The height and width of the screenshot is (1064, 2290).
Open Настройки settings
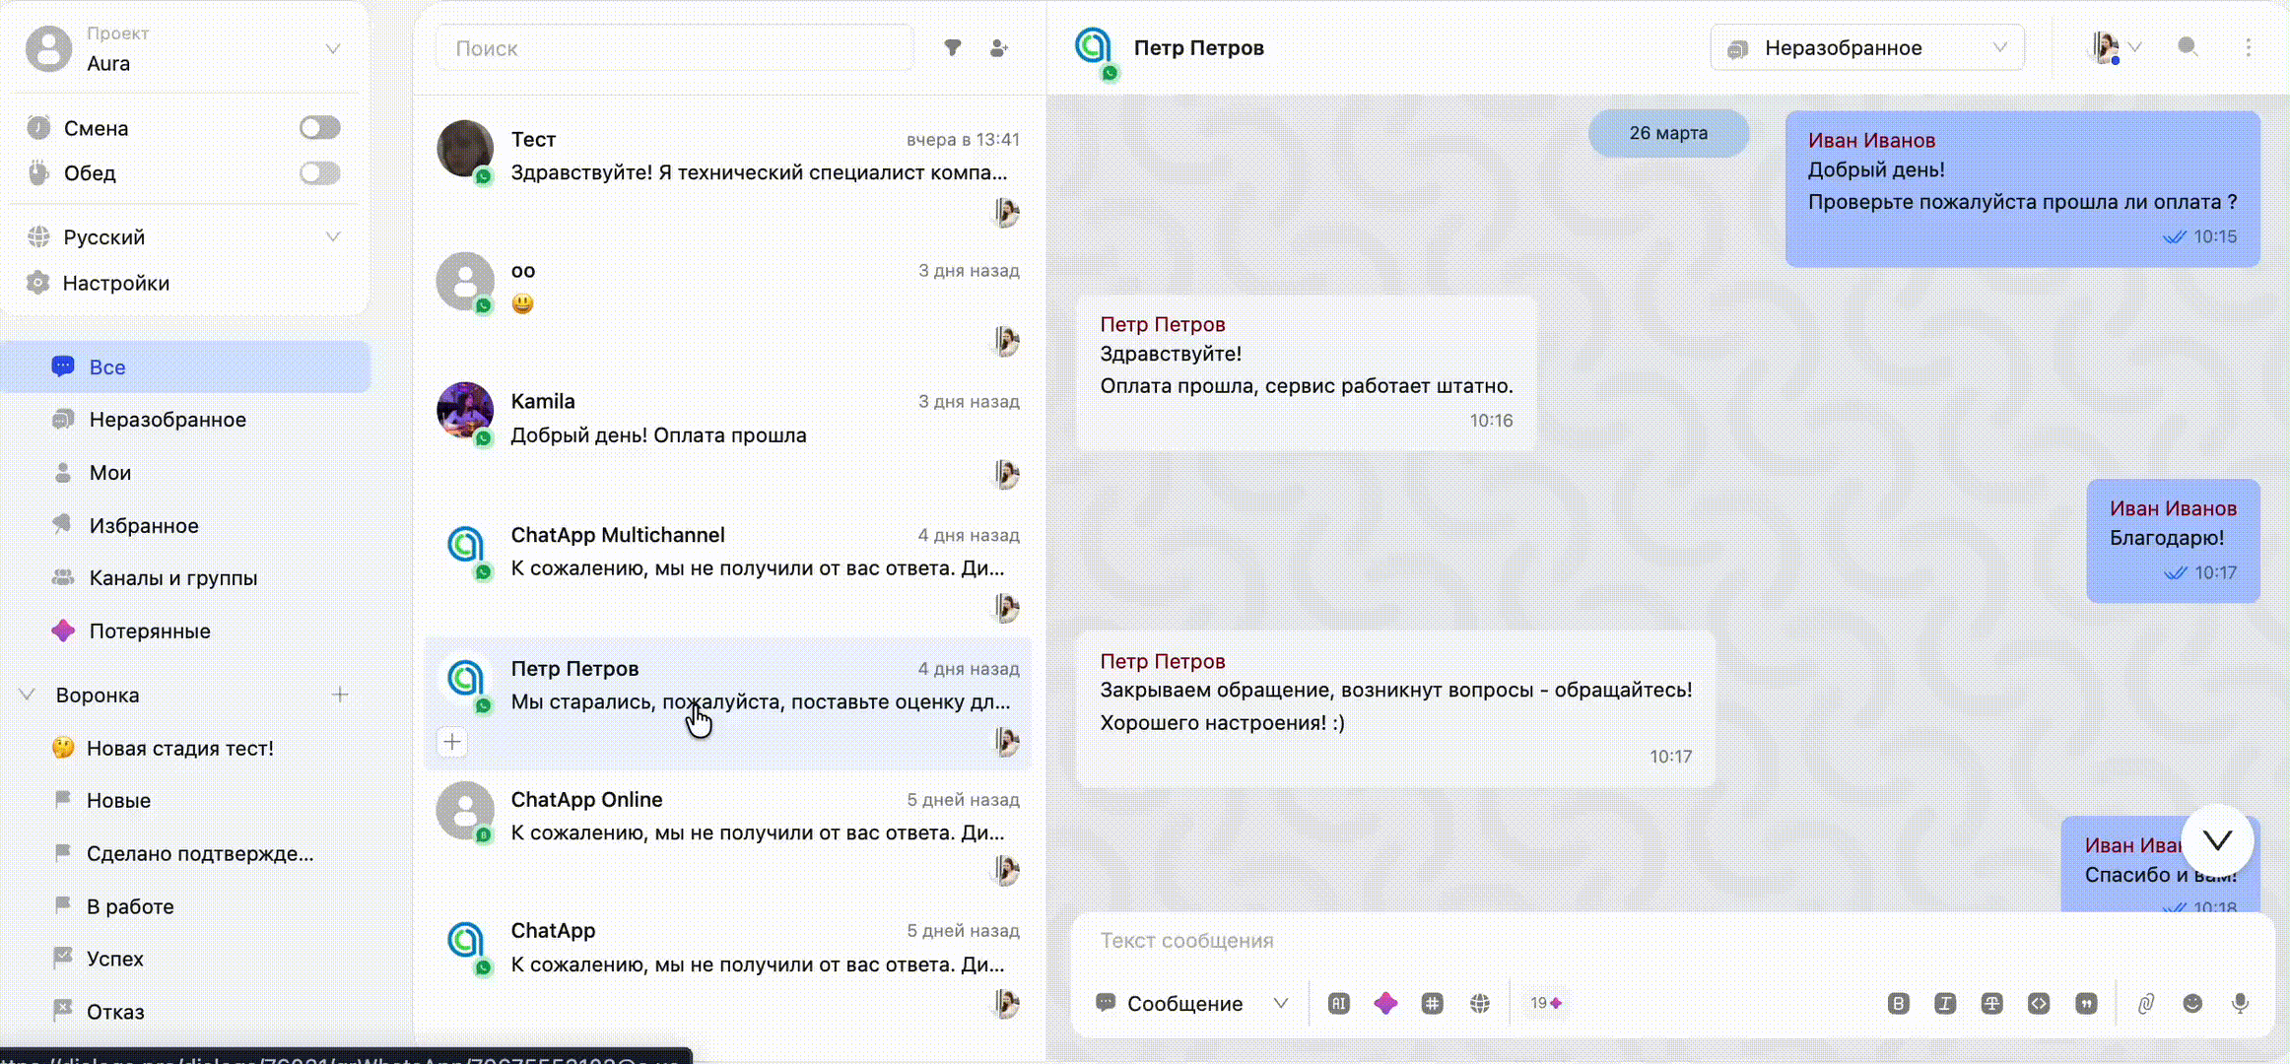coord(115,283)
